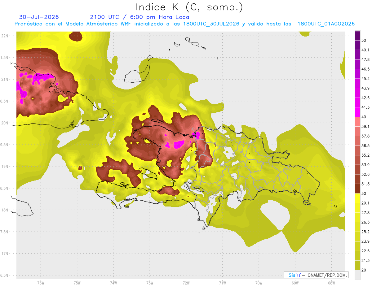372x287 pixels.
Task: Click the colorbar value '46.5'
Action: (365, 69)
